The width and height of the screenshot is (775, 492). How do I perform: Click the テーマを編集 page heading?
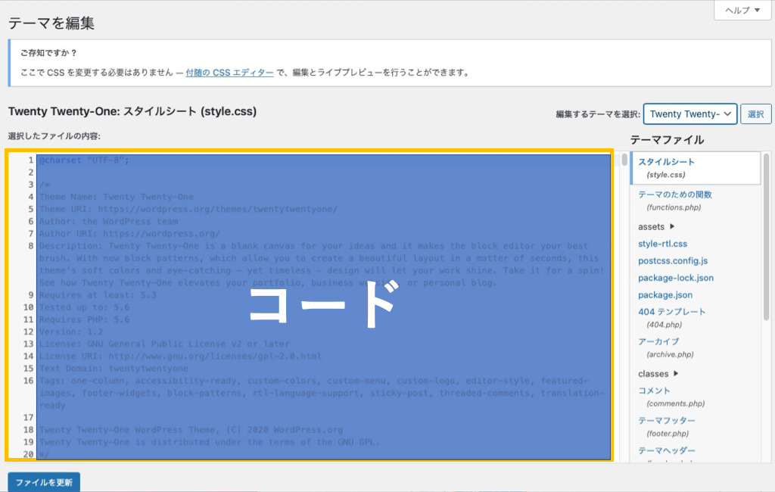51,23
